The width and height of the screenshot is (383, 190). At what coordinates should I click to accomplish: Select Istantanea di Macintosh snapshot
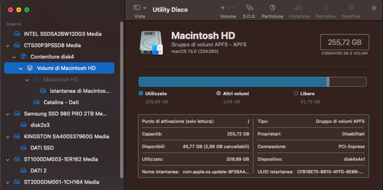tap(80, 91)
